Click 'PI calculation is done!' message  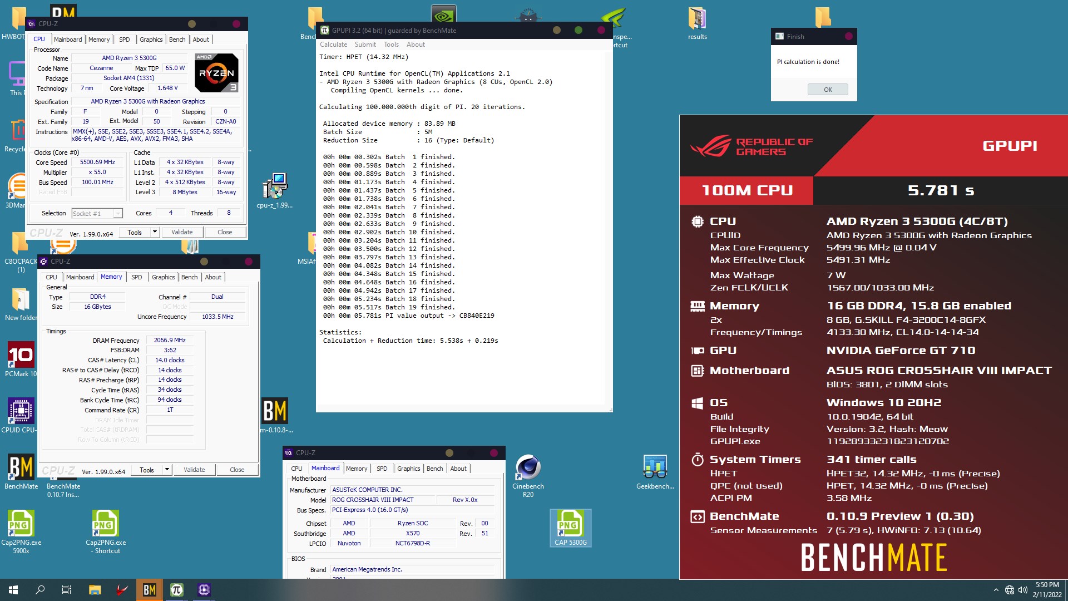click(808, 62)
